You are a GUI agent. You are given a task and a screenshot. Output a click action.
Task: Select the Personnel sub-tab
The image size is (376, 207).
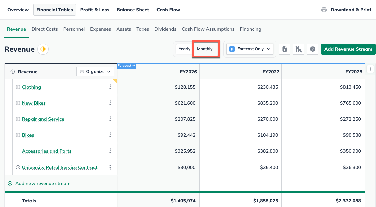pos(74,29)
